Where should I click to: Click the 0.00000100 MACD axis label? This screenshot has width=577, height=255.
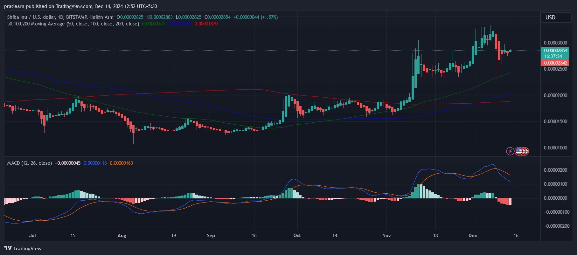(x=555, y=184)
